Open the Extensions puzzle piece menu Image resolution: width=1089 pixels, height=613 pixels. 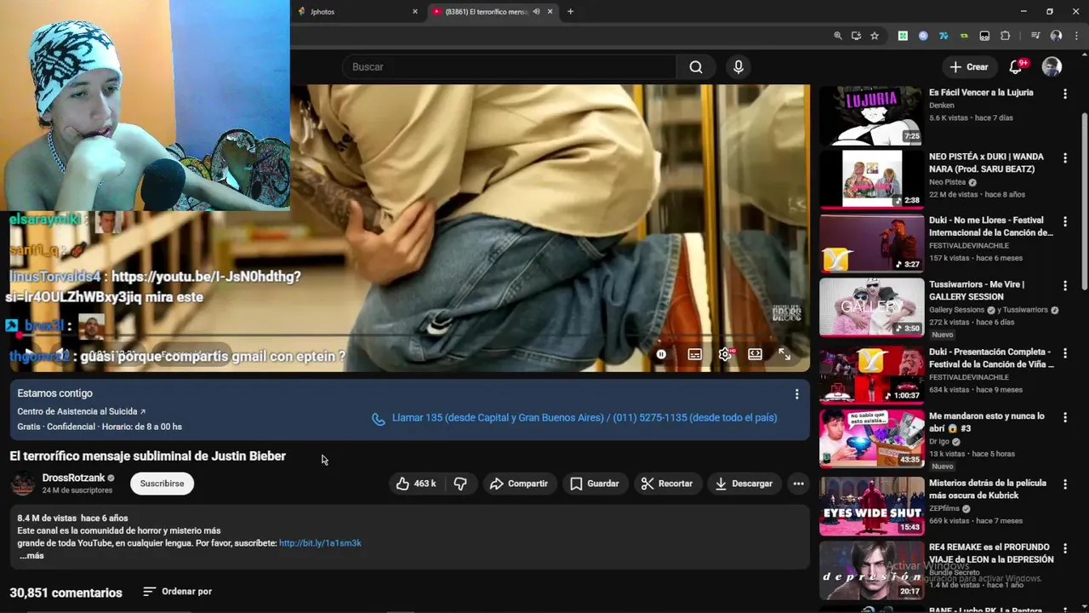click(1005, 36)
